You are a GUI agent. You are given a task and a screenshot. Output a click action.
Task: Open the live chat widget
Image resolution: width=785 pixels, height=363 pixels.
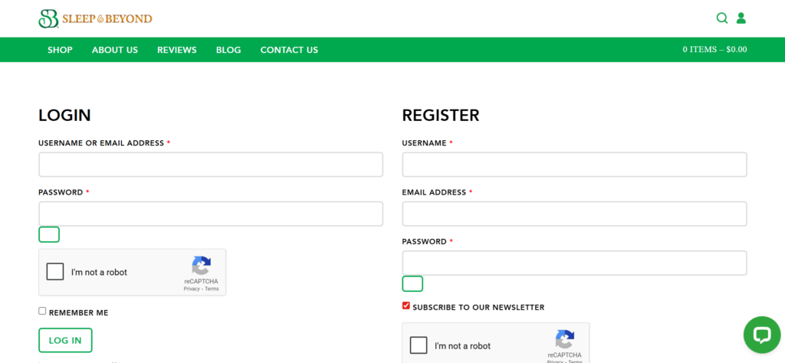[x=761, y=335]
